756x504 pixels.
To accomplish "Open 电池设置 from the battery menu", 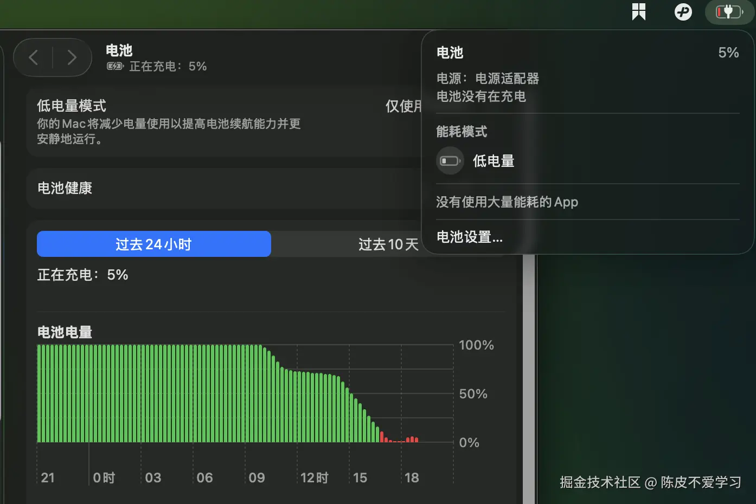I will pyautogui.click(x=470, y=237).
